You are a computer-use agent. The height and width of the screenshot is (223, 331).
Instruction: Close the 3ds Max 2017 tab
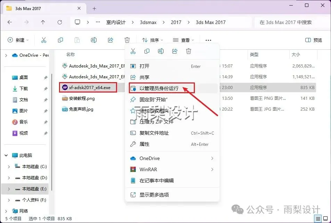(79, 8)
